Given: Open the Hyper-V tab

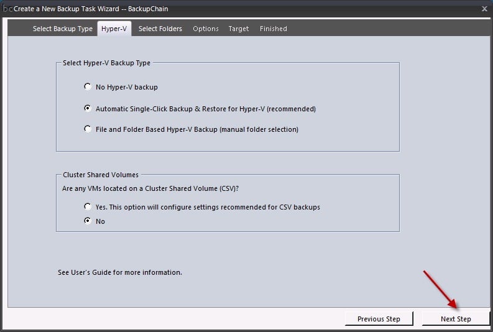Looking at the screenshot, I should [114, 29].
